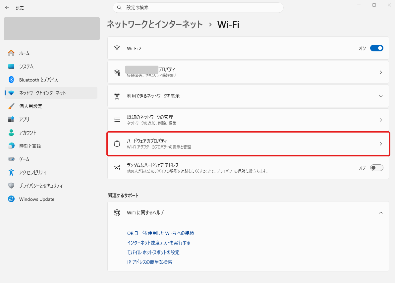Minimize the Settings window

[x=359, y=5]
